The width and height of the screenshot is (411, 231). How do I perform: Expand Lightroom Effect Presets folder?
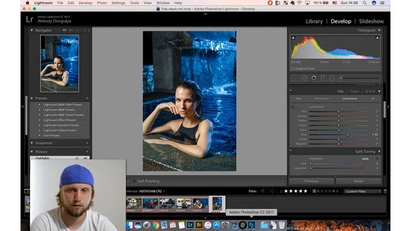(40, 120)
